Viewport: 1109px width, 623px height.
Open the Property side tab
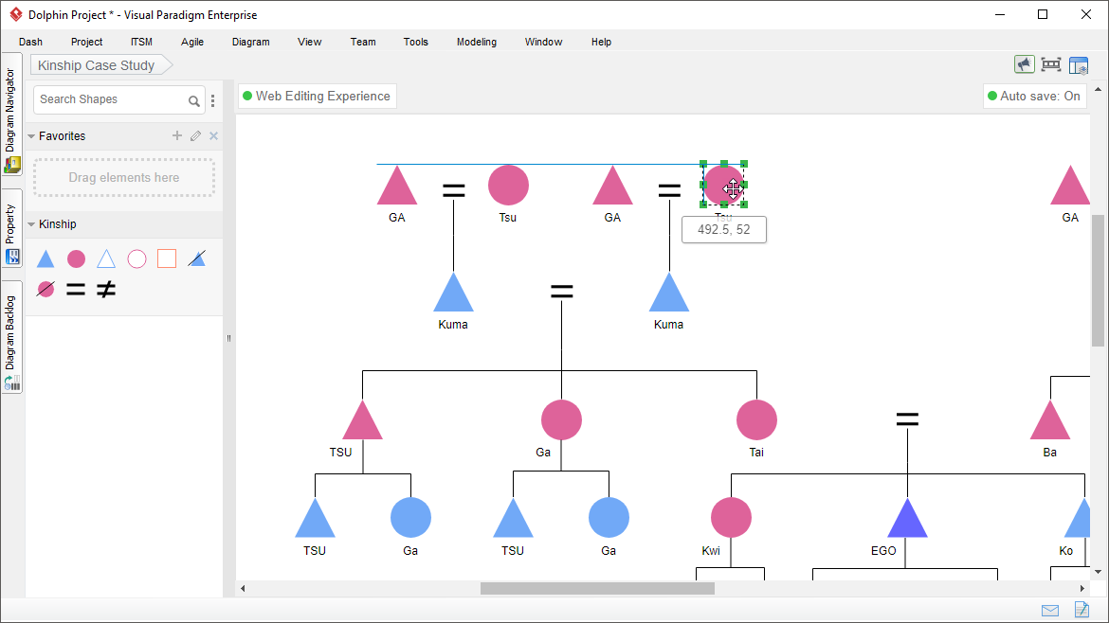(x=11, y=228)
